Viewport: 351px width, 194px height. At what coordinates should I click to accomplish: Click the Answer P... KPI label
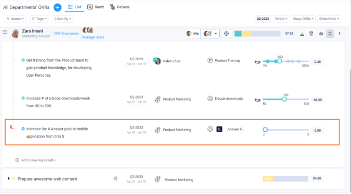tap(236, 129)
